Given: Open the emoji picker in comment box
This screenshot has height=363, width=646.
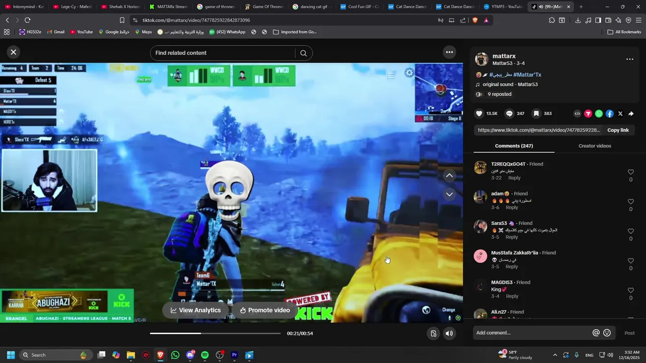Looking at the screenshot, I should (607, 333).
